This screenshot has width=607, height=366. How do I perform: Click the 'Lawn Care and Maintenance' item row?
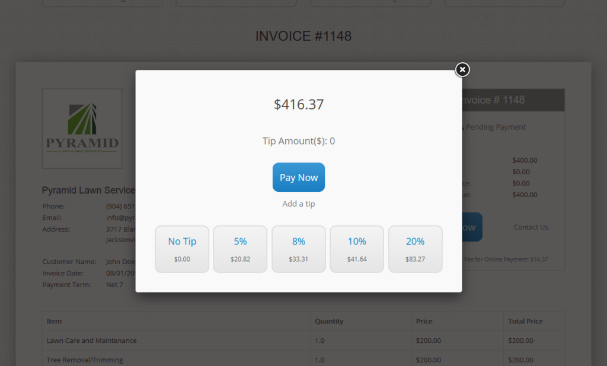click(303, 341)
